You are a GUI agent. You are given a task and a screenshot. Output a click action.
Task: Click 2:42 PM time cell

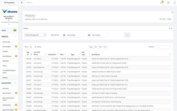63,93
